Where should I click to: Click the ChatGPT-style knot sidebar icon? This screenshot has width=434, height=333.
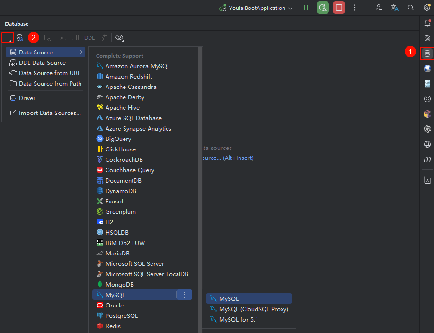pos(427,129)
